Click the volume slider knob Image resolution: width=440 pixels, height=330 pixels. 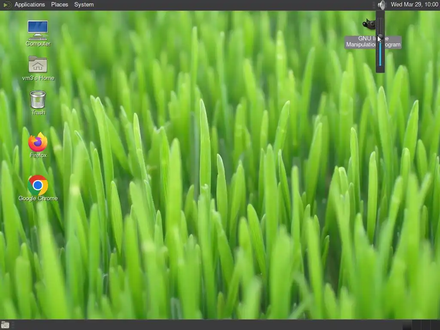(x=380, y=37)
